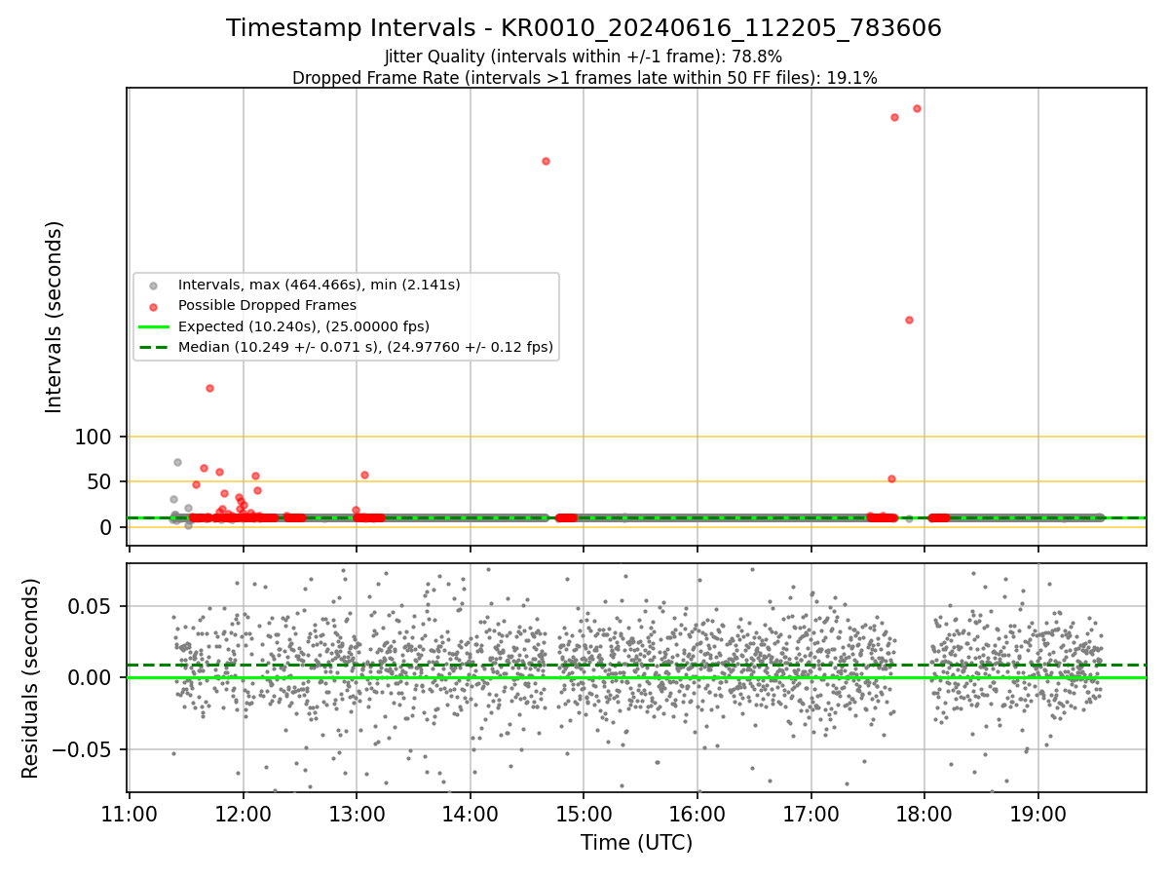Select the 'Dropped Frame Rate' 19.1% subtitle line
Image resolution: width=1169 pixels, height=877 pixels.
(x=584, y=78)
